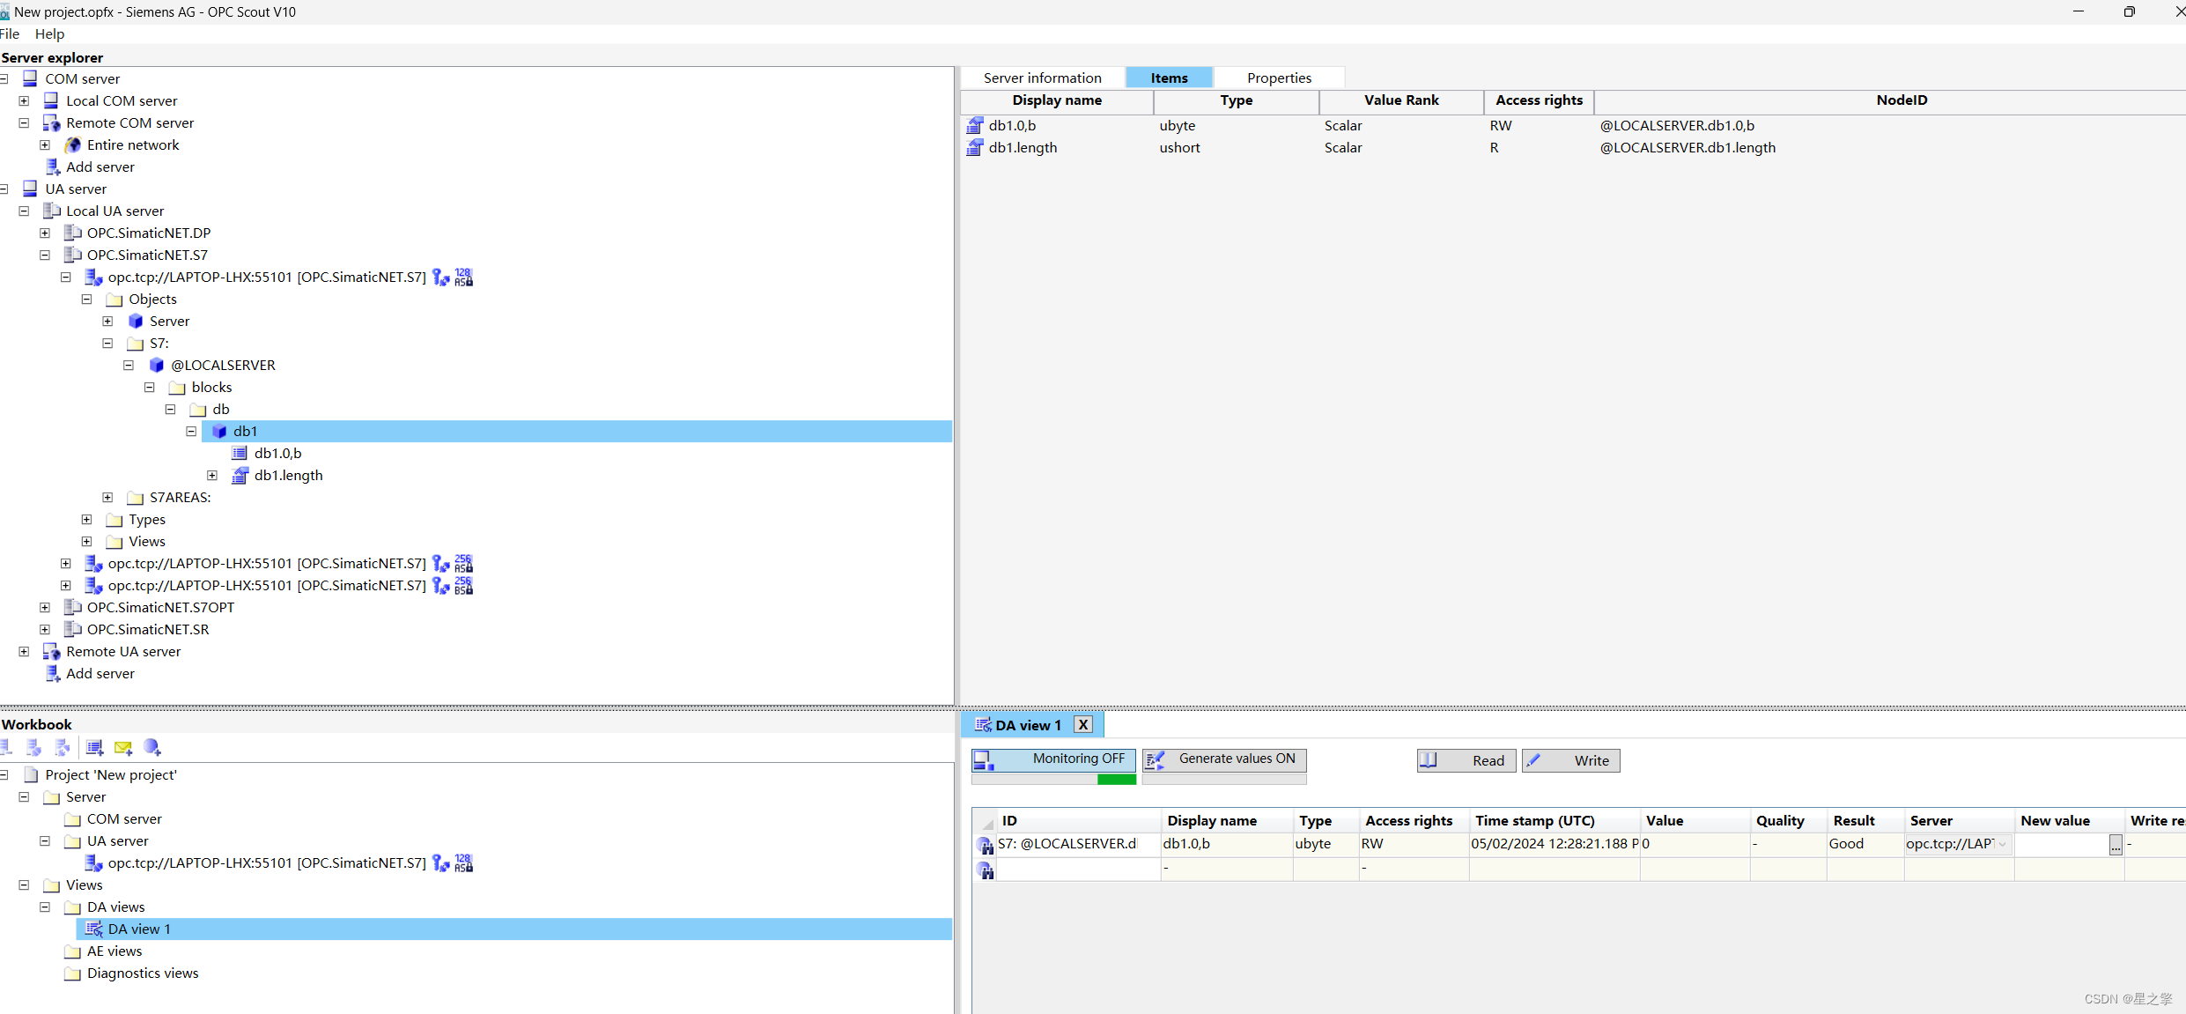
Task: Expand the OPC.SimaticNET.S7OPT node
Action: [x=45, y=608]
